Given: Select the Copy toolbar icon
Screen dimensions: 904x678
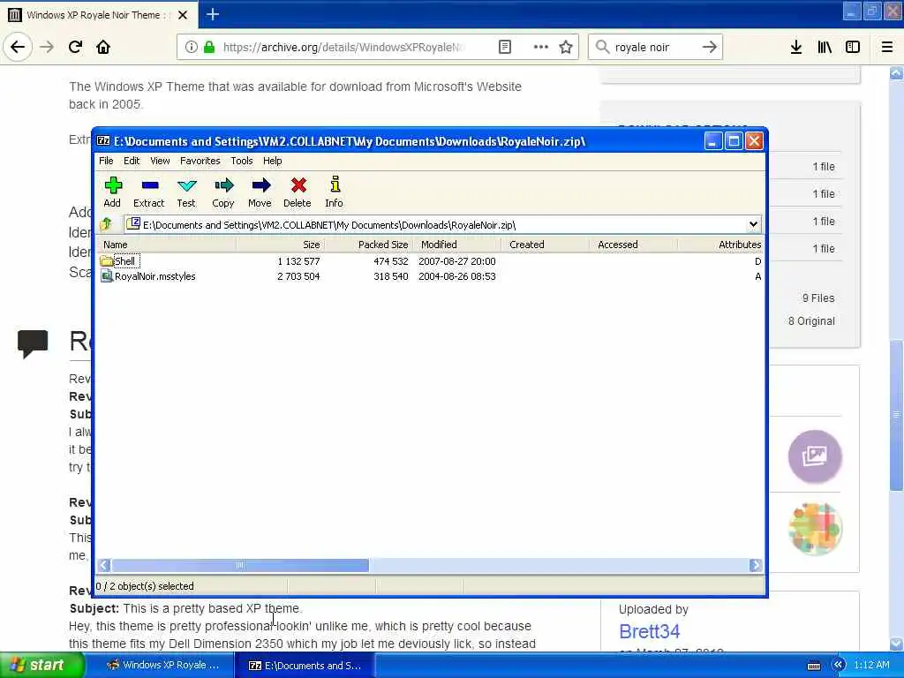Looking at the screenshot, I should [223, 185].
